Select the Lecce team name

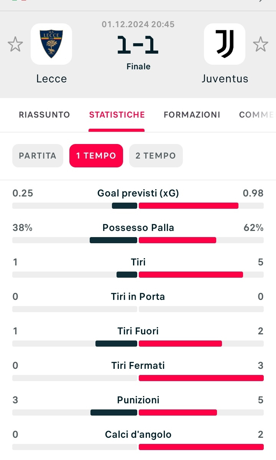[x=51, y=79]
